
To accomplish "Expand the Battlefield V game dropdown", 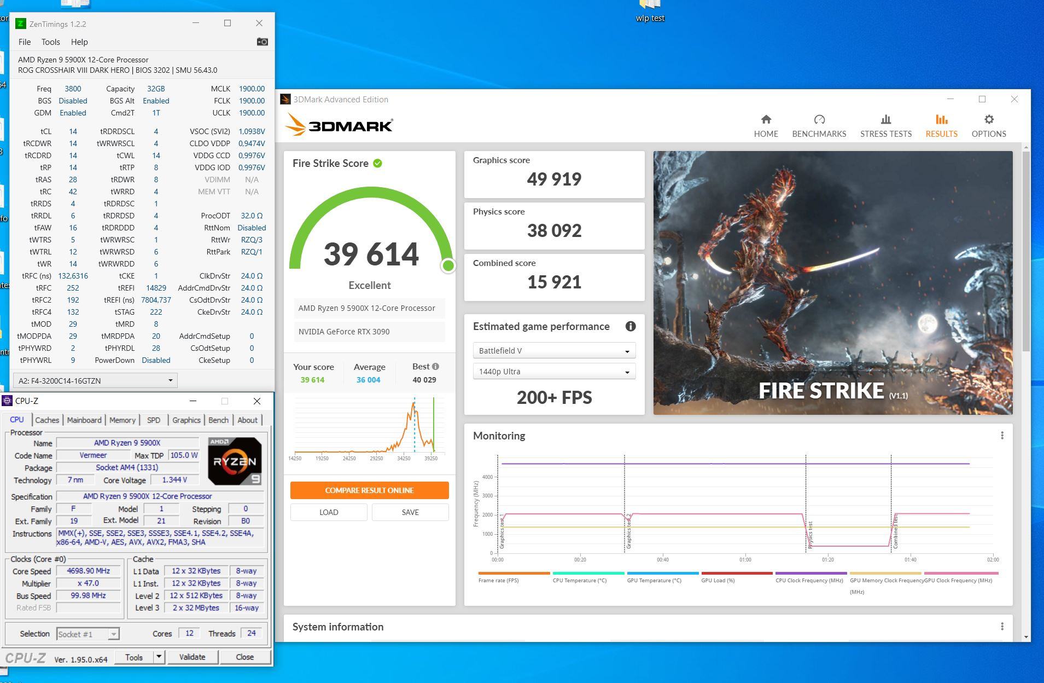I will (554, 351).
